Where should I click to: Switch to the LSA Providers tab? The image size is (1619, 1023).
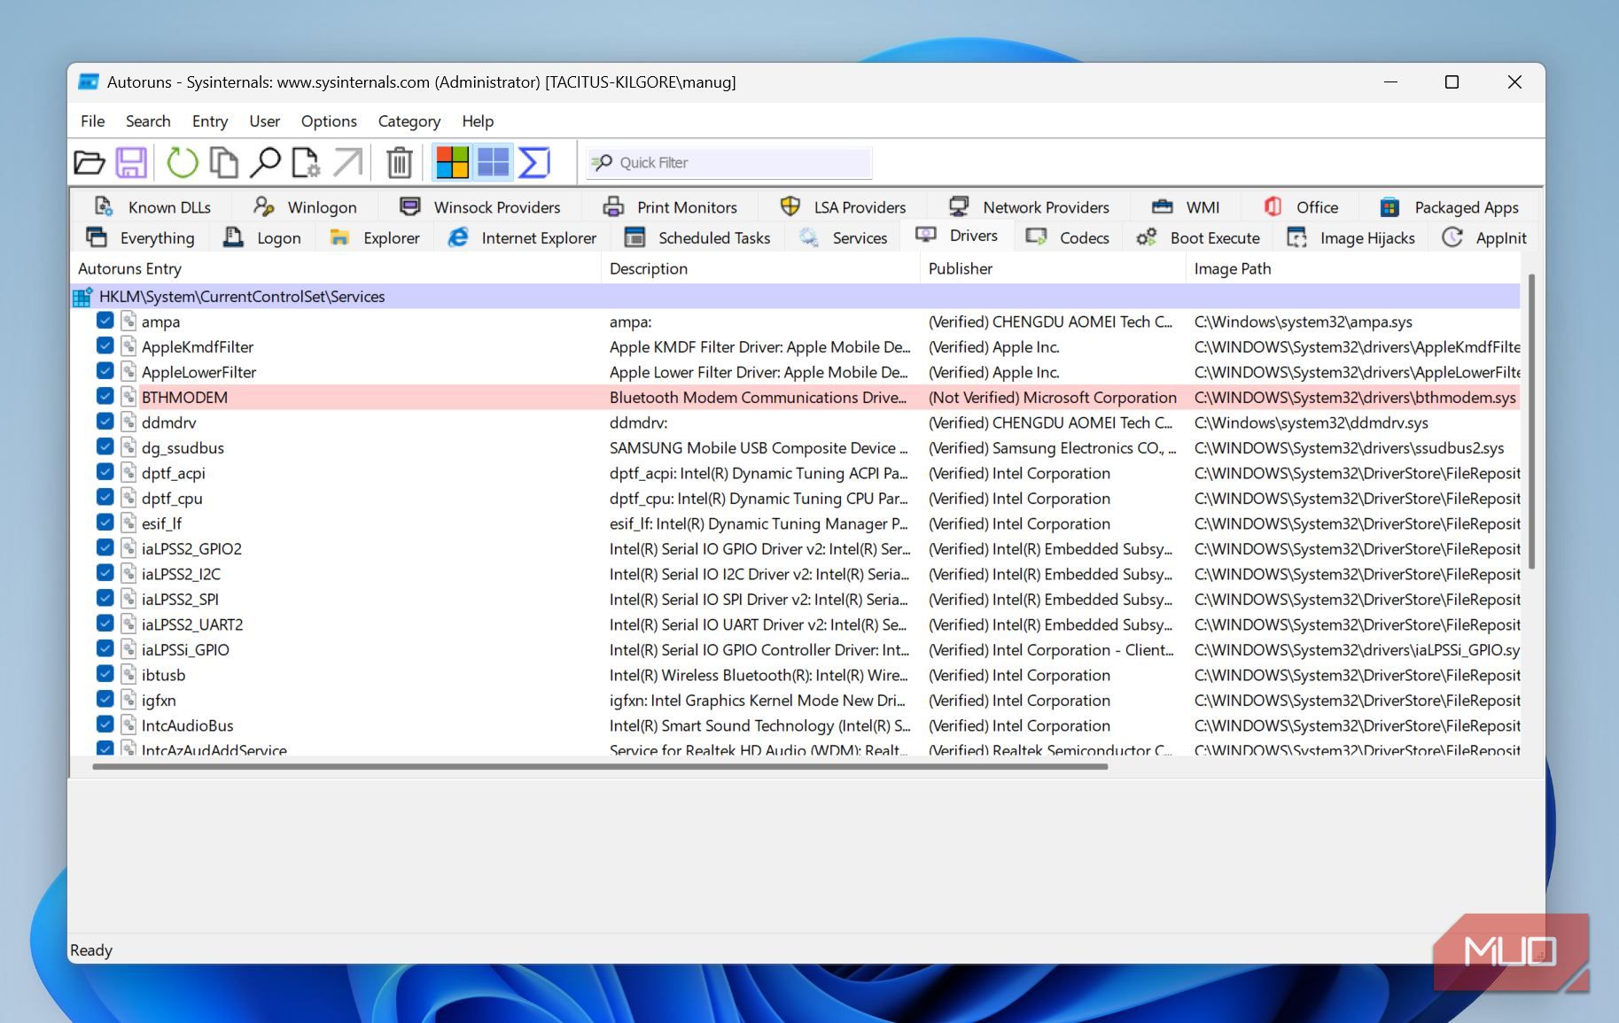[843, 207]
